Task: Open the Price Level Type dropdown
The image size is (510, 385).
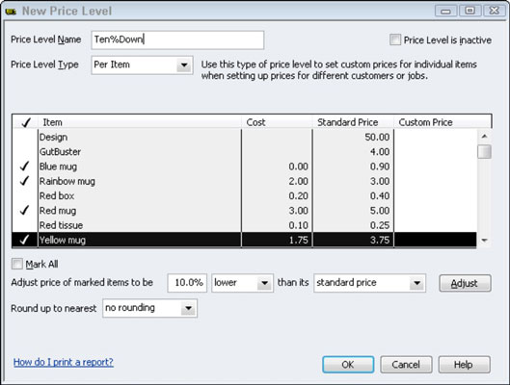Action: pyautogui.click(x=184, y=64)
